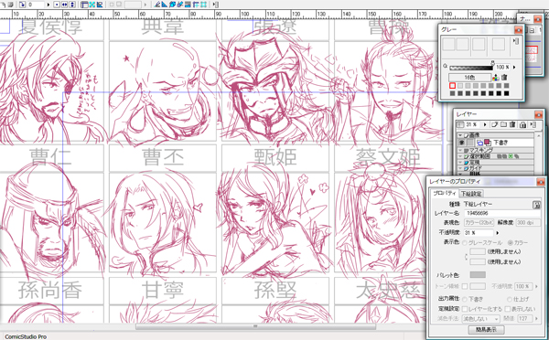This screenshot has width=549, height=340.
Task: Collapse the 定規 group triangle
Action: [x=460, y=163]
